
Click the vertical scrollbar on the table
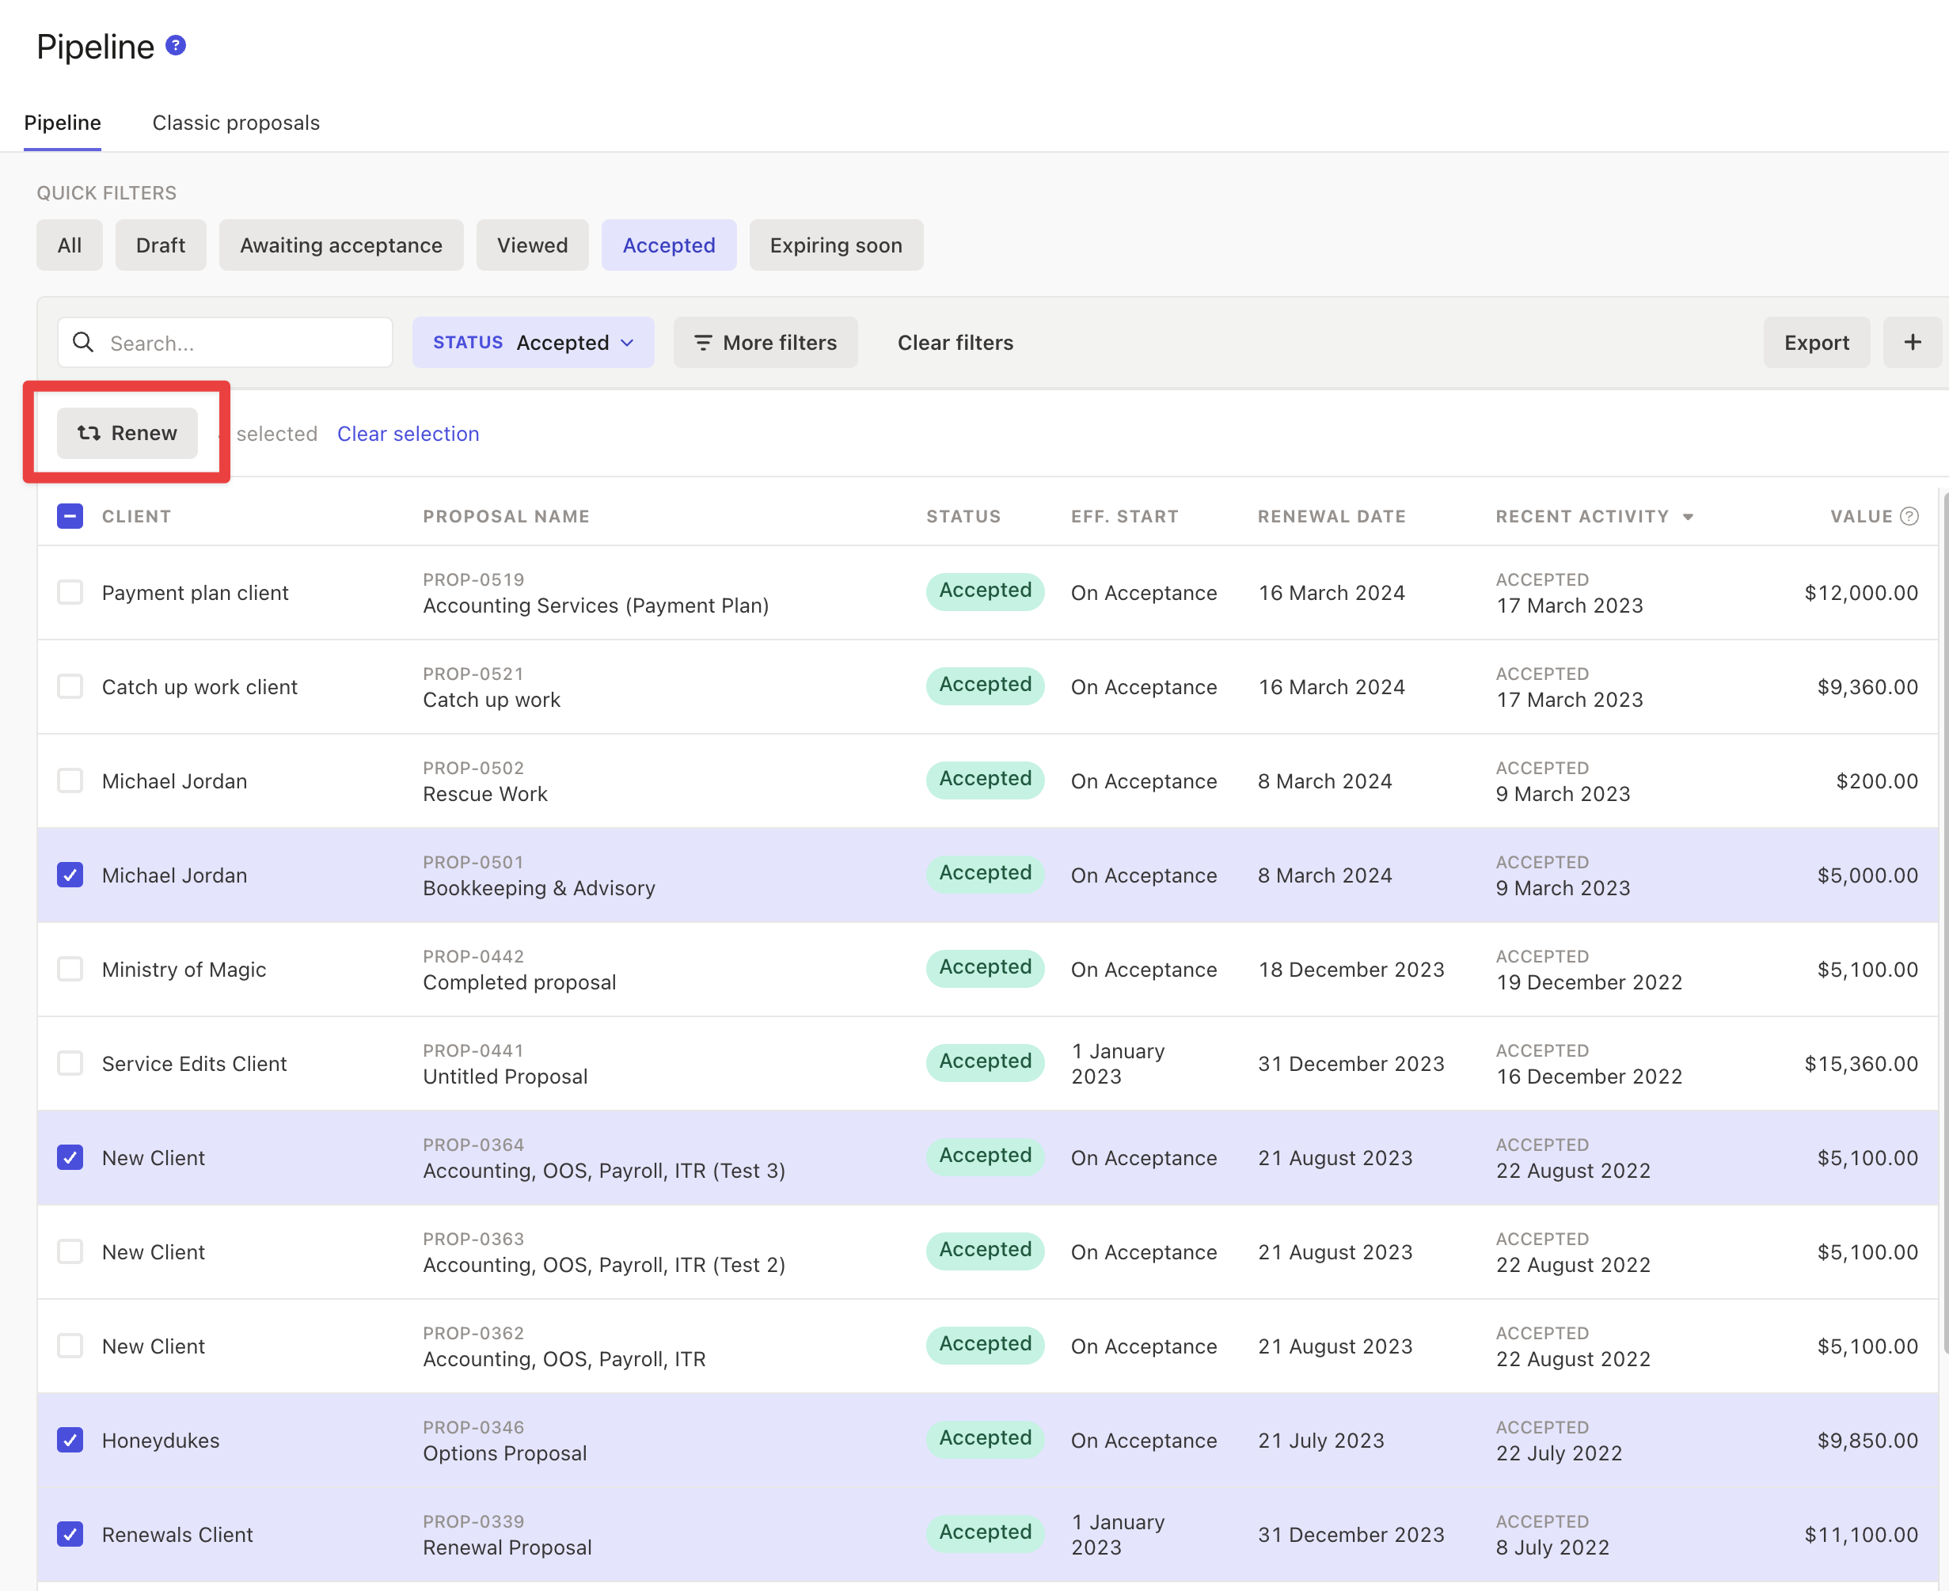[x=1944, y=917]
